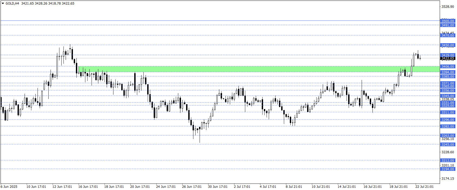The height and width of the screenshot is (190, 457).
Task: Click the 3500.00 price level label
Action: 448,21
